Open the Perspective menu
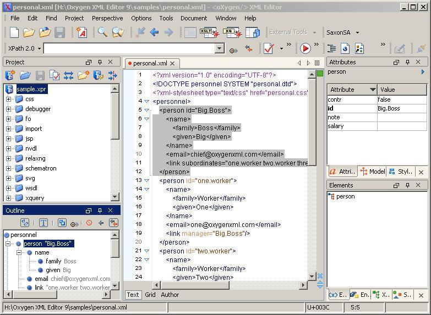 point(107,18)
